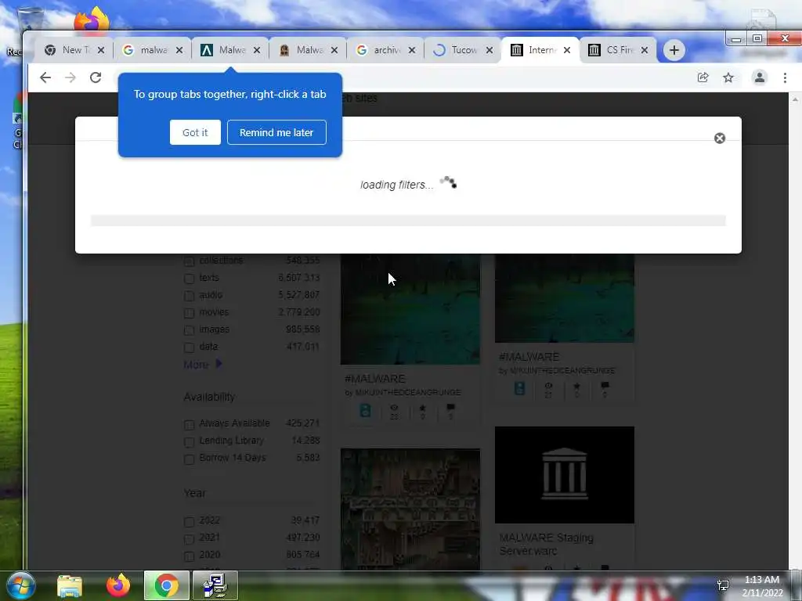Open Chrome three-dot menu
This screenshot has width=802, height=601.
click(x=785, y=77)
